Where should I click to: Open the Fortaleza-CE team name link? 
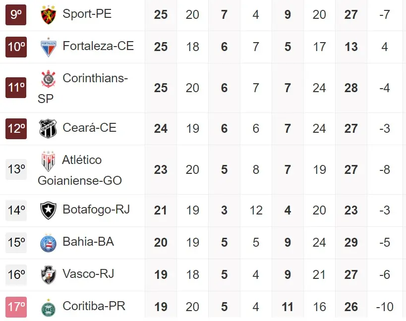point(98,46)
